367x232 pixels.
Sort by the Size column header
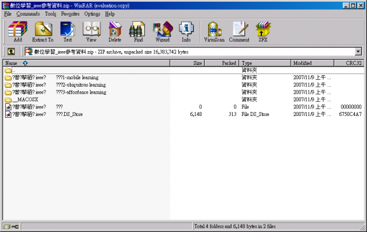coord(188,63)
